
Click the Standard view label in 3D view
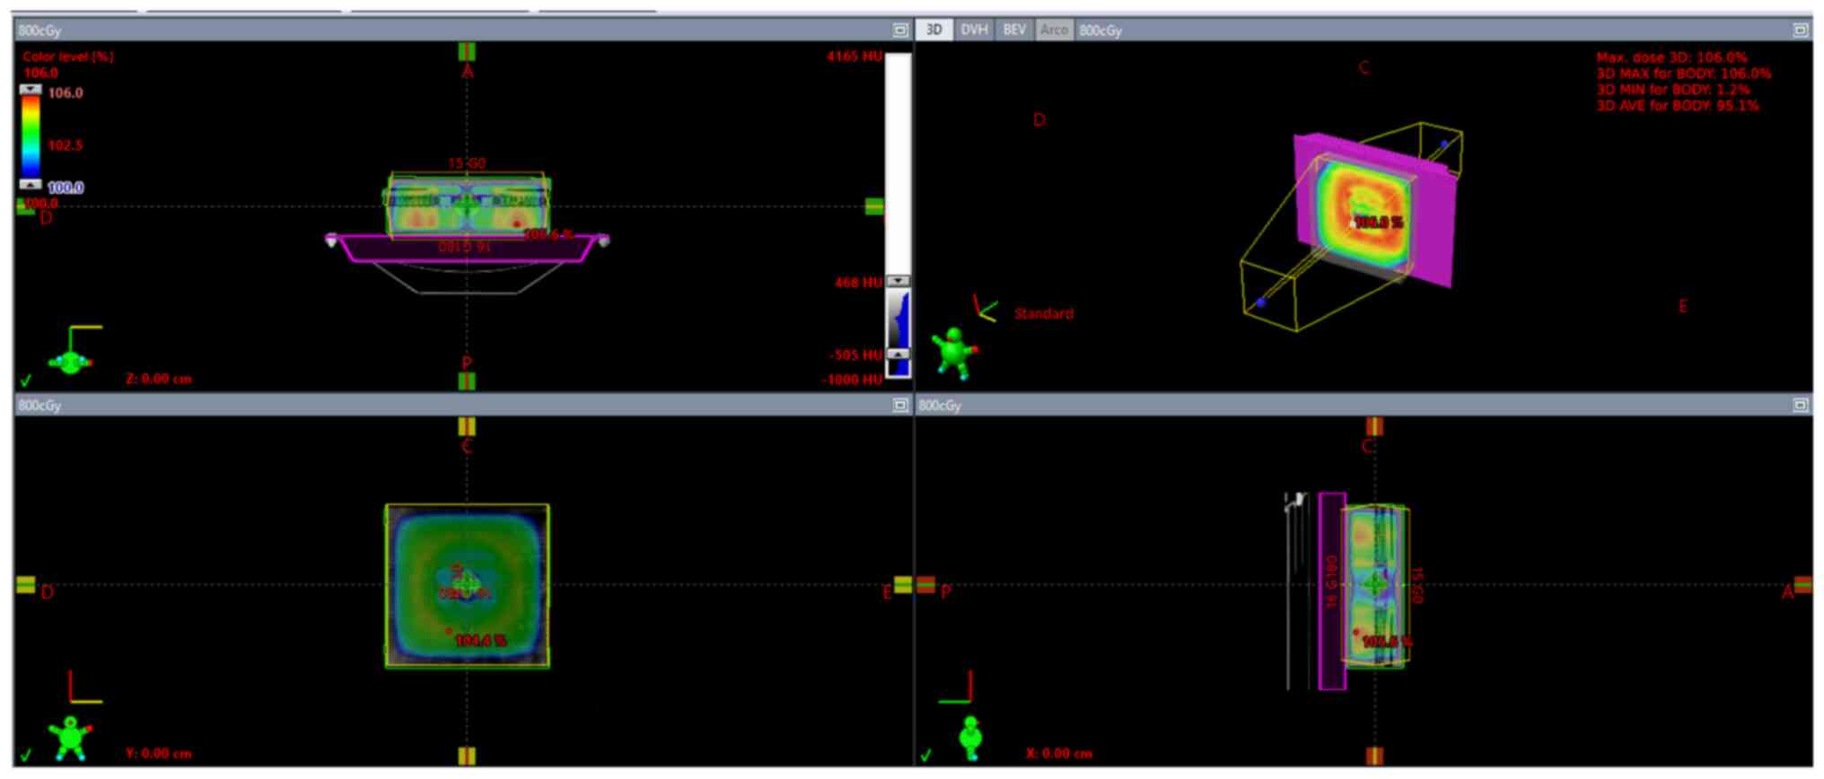pos(1043,313)
